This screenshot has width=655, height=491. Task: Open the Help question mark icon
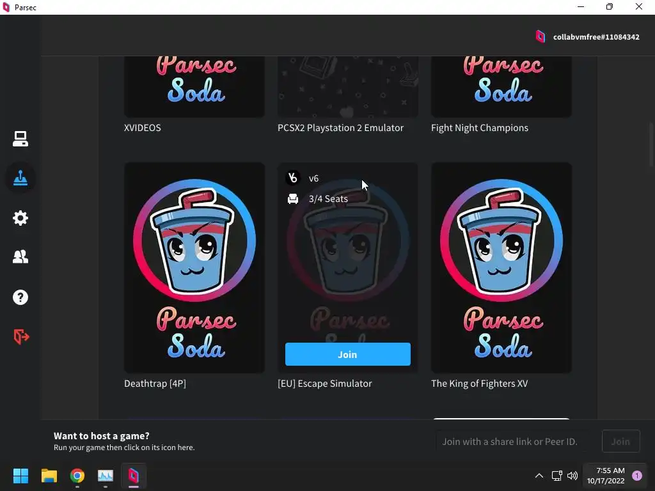tap(20, 297)
